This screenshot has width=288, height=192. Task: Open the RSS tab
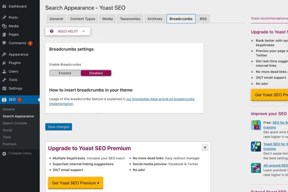click(x=203, y=19)
